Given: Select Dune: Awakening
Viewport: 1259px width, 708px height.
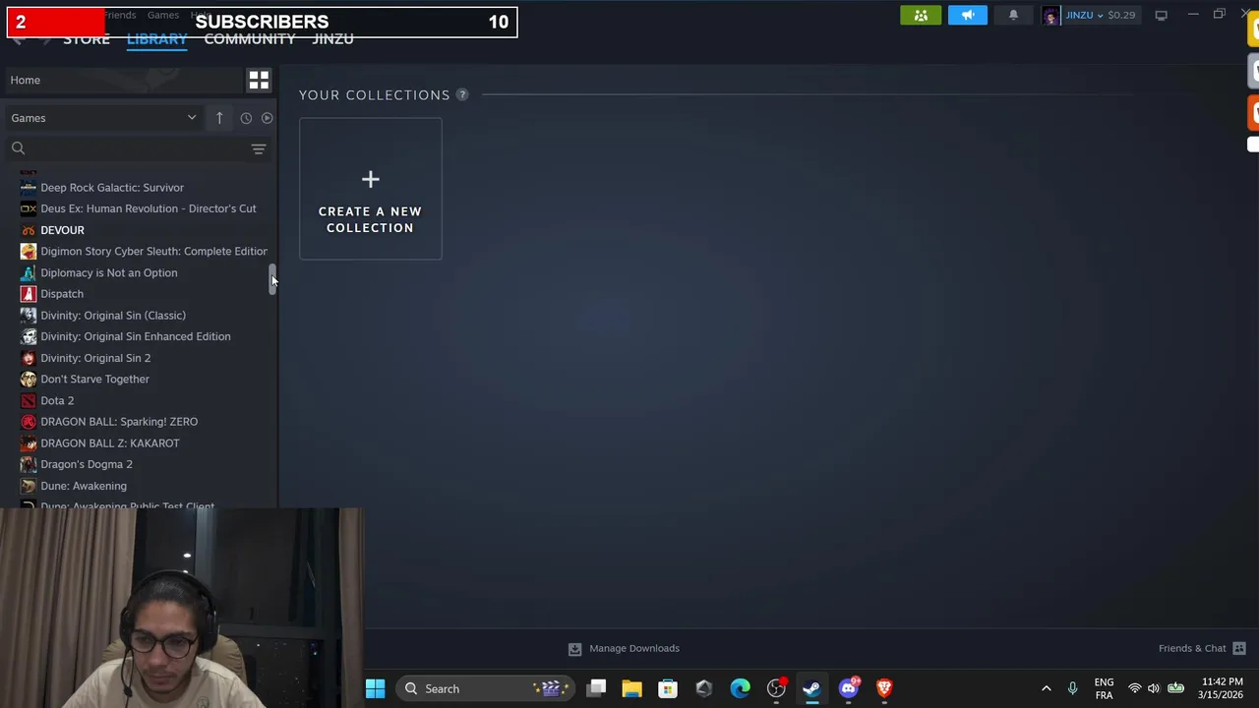Looking at the screenshot, I should pyautogui.click(x=84, y=486).
